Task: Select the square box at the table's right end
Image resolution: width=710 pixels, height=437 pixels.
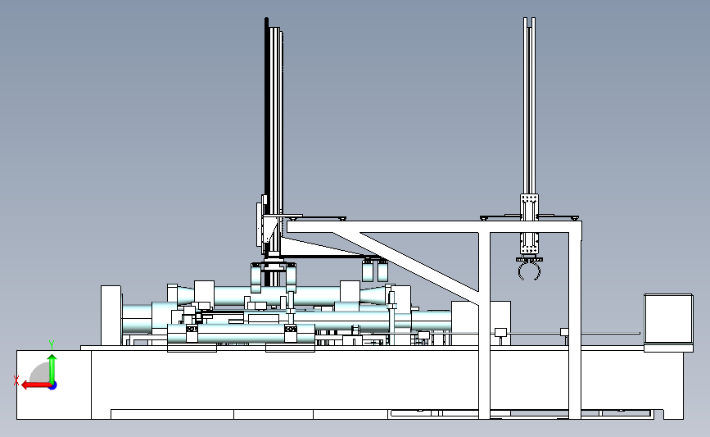Action: tap(668, 318)
